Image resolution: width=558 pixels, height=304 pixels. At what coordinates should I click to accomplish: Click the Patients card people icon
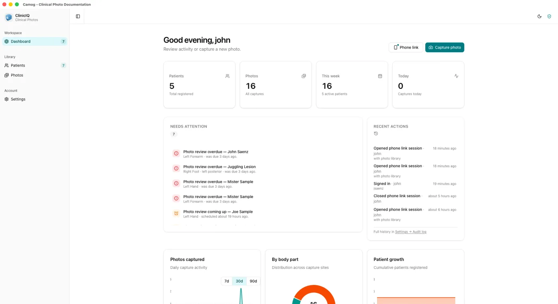(x=228, y=76)
